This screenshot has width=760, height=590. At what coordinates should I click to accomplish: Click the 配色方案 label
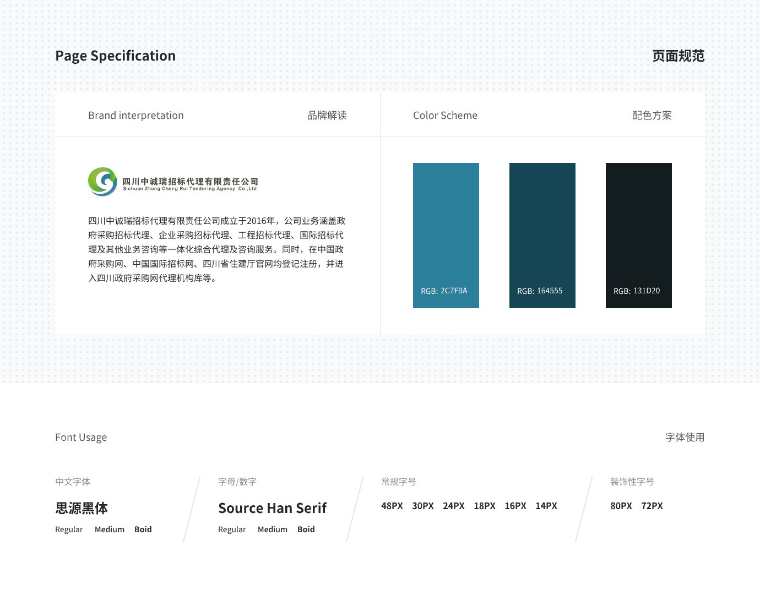pyautogui.click(x=653, y=116)
